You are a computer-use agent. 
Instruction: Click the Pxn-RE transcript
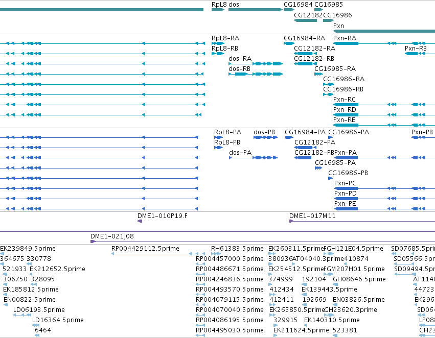tap(345, 119)
